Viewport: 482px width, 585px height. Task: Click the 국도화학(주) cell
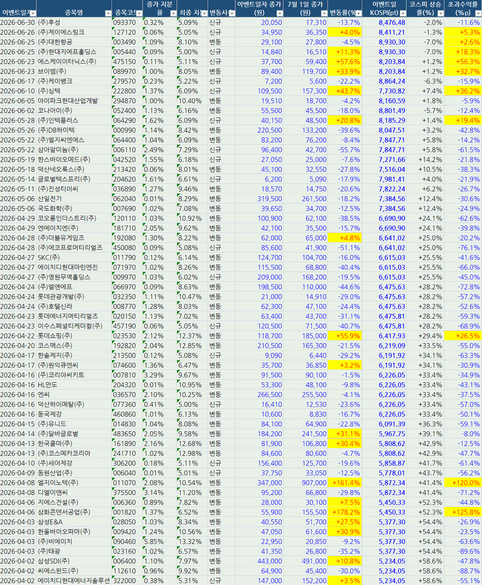[74, 208]
